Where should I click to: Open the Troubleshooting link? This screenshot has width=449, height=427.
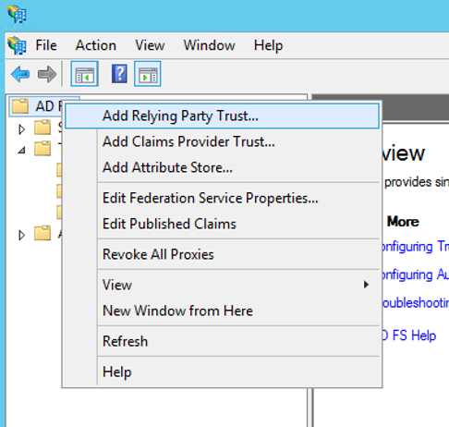point(415,303)
